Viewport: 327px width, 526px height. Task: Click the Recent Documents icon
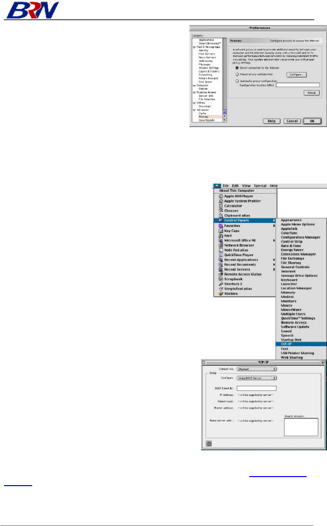click(221, 265)
